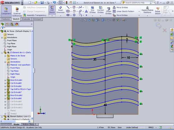Open Appearances tab in task pane

pyautogui.click(x=172, y=46)
